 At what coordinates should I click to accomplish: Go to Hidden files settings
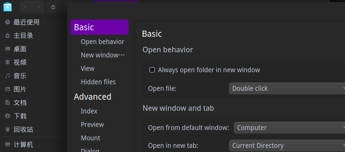(x=98, y=82)
